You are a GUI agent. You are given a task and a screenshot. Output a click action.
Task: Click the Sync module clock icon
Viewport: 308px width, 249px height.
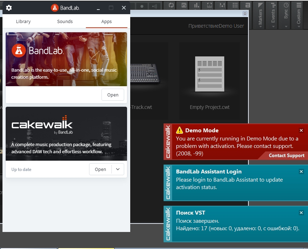click(286, 5)
